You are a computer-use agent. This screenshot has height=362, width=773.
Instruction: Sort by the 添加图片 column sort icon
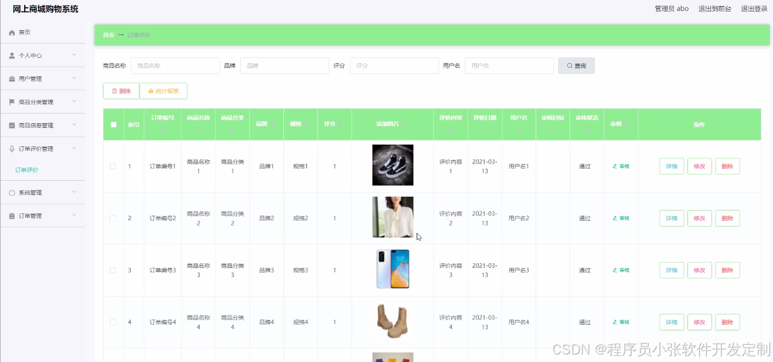pos(405,124)
